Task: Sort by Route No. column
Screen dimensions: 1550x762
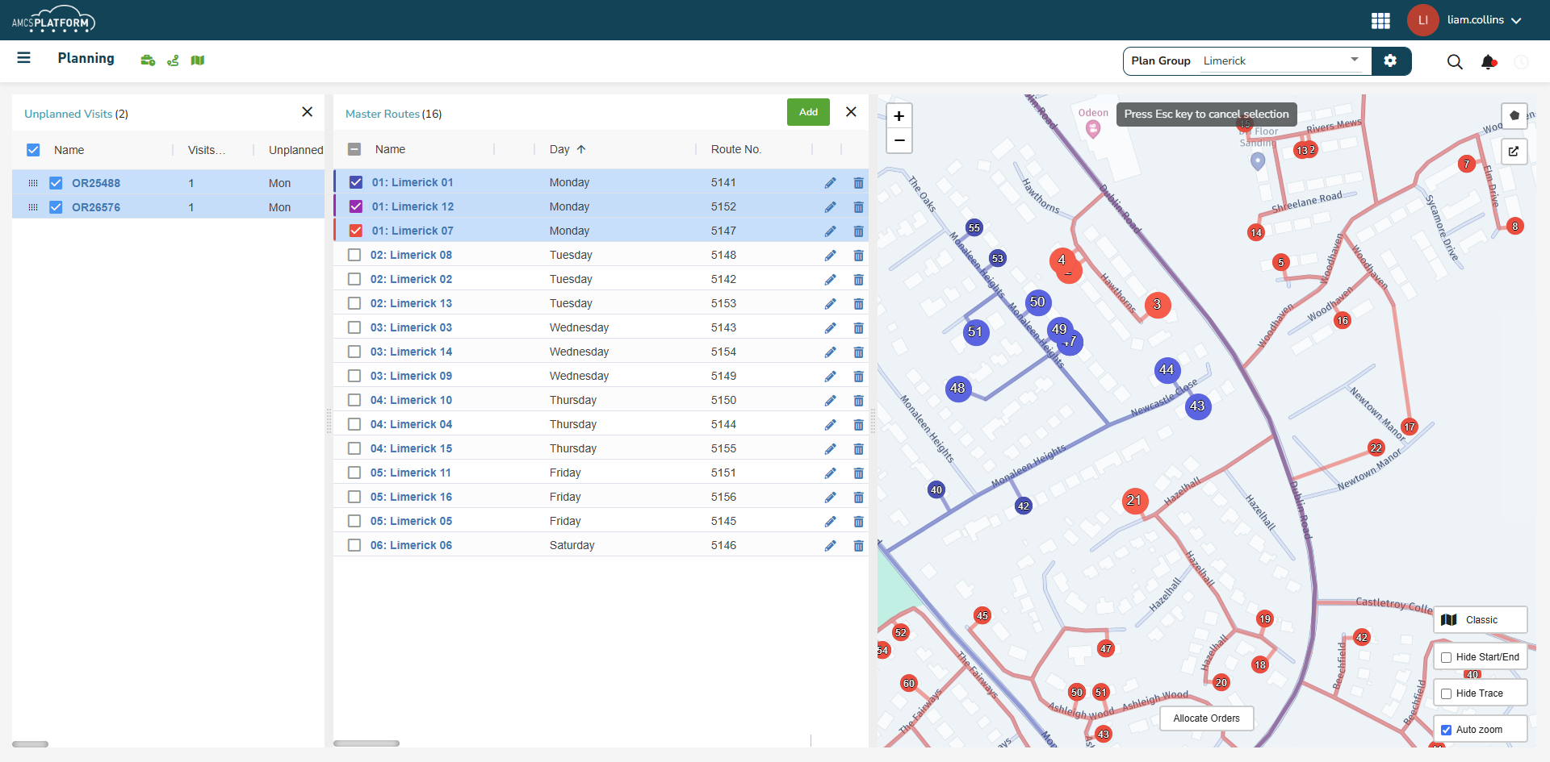Action: click(x=736, y=149)
